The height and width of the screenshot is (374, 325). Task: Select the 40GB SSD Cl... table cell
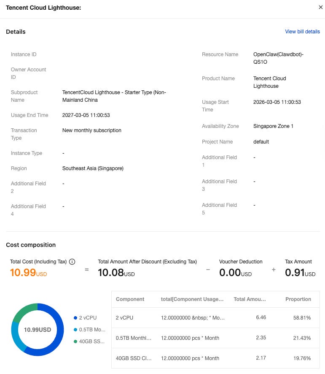pyautogui.click(x=134, y=358)
